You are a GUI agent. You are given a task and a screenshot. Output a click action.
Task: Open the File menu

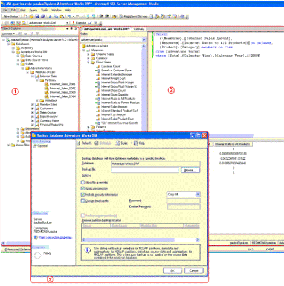[x=5, y=10]
